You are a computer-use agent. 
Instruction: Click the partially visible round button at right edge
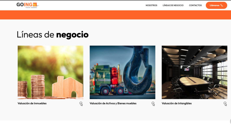[230, 122]
